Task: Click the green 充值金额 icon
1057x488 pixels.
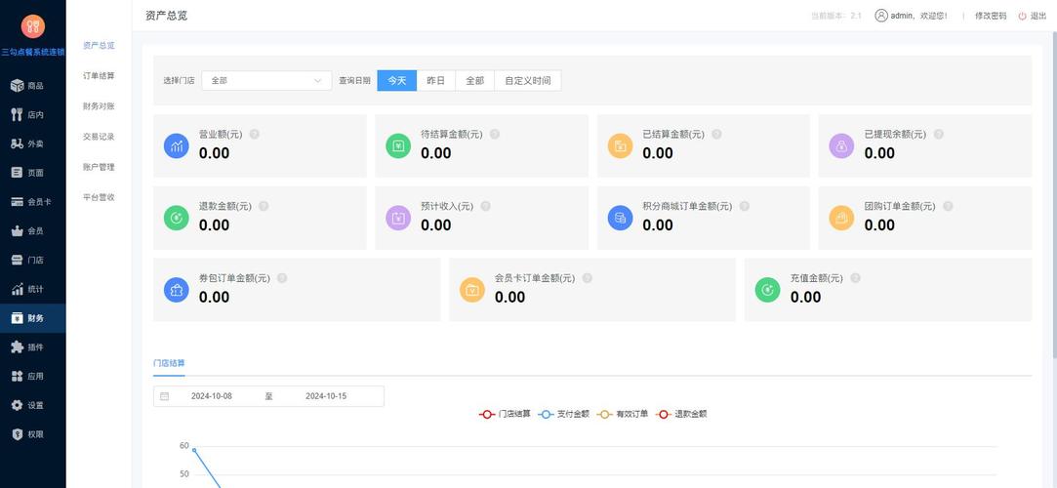Action: (768, 290)
